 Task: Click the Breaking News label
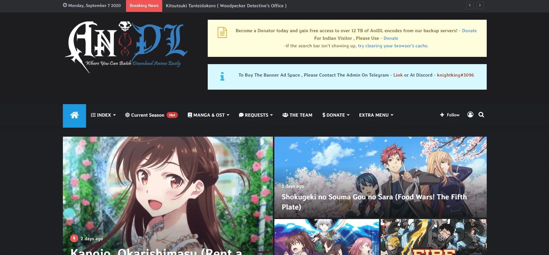point(144,6)
